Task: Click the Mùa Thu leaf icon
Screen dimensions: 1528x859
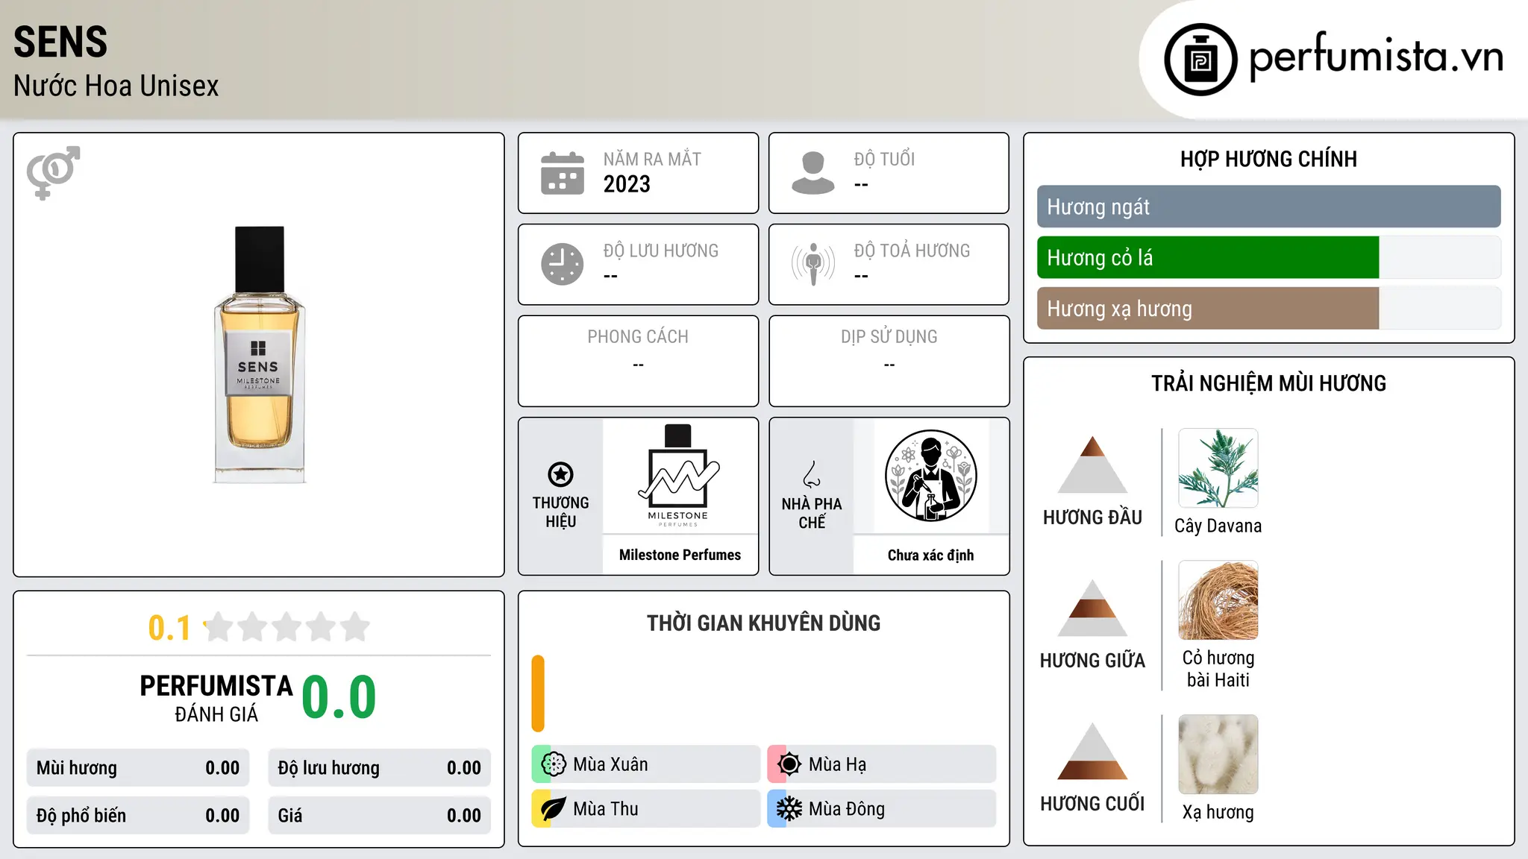Action: pos(553,809)
